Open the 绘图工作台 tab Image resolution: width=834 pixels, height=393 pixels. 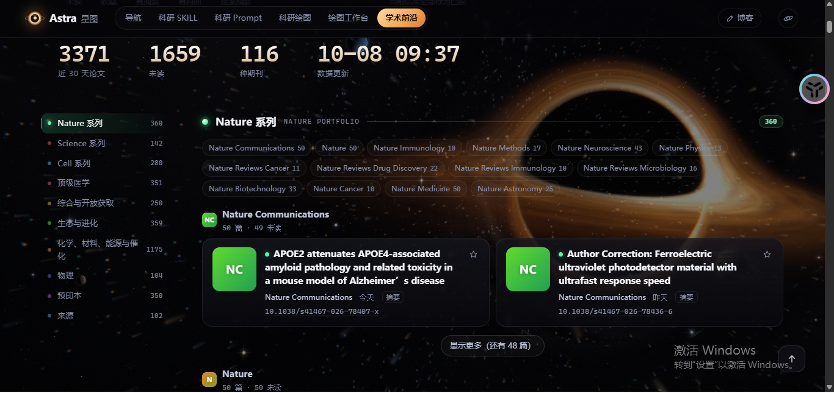click(348, 18)
